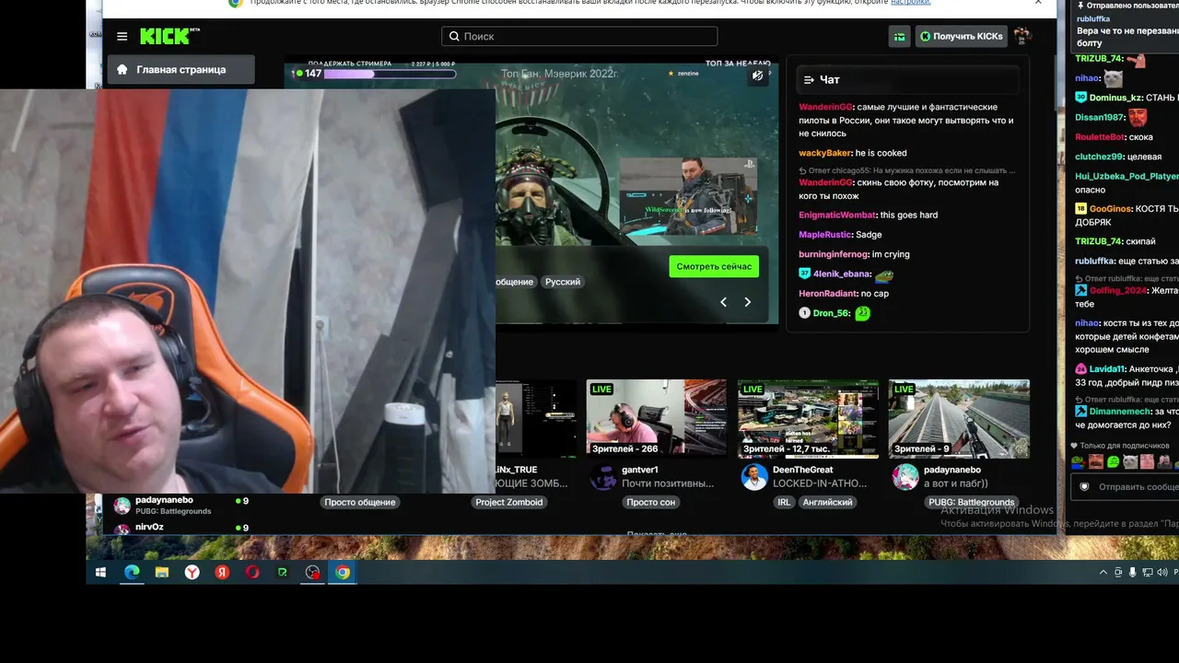Launch Opera browser from taskbar
This screenshot has width=1179, height=663.
coord(252,572)
